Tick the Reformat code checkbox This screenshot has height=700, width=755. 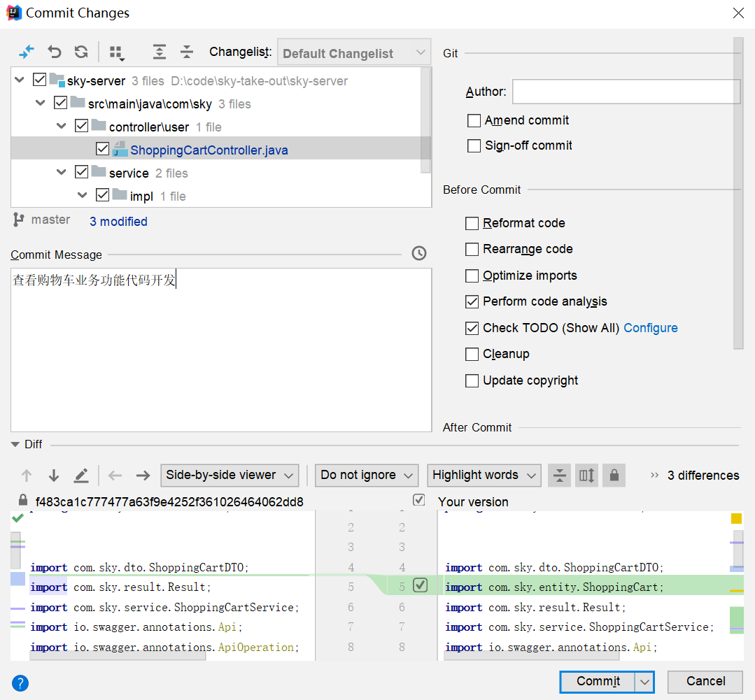pos(472,224)
